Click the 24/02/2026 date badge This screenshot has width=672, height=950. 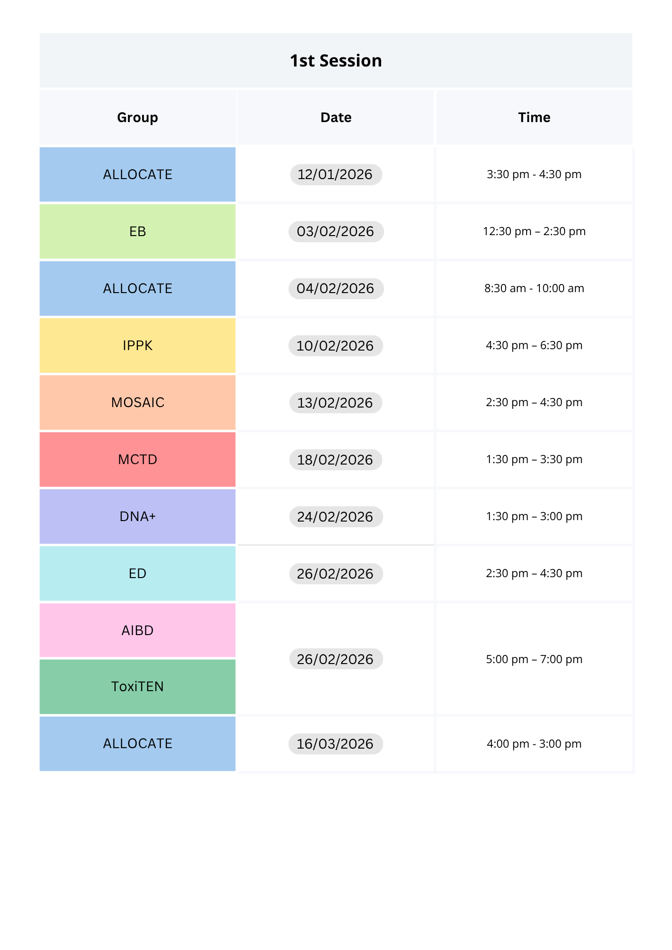coord(336,516)
